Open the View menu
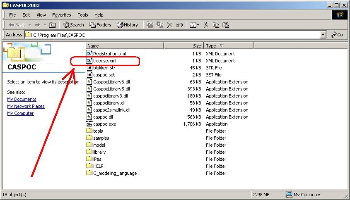This screenshot has height=200, width=350. click(41, 15)
